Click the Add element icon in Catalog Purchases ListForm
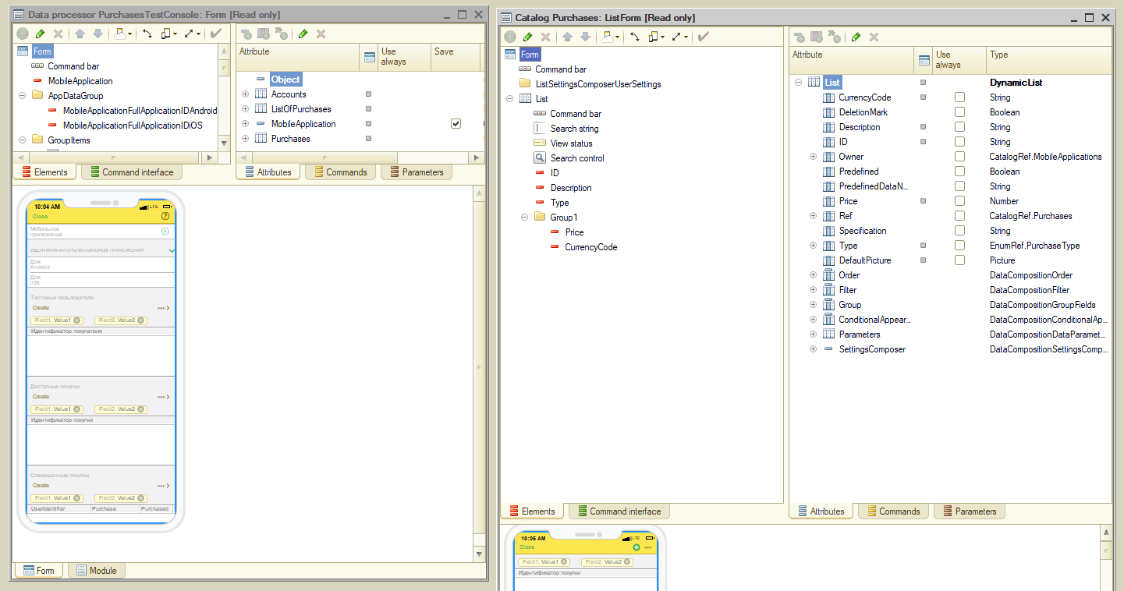Image resolution: width=1124 pixels, height=591 pixels. 509,37
